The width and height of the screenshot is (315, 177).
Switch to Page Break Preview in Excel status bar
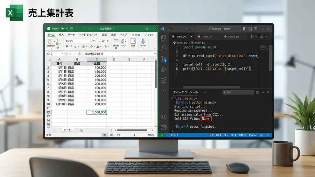(118, 135)
